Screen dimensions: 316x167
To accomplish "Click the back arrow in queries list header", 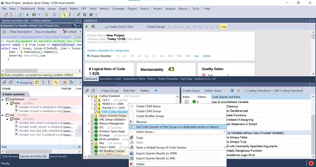I will coord(232,90).
